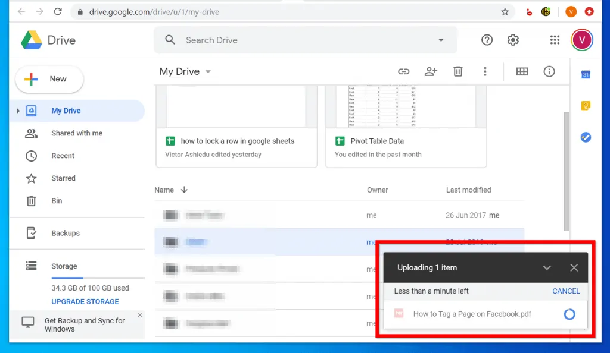
Task: Select My Drive in sidebar
Action: point(77,111)
